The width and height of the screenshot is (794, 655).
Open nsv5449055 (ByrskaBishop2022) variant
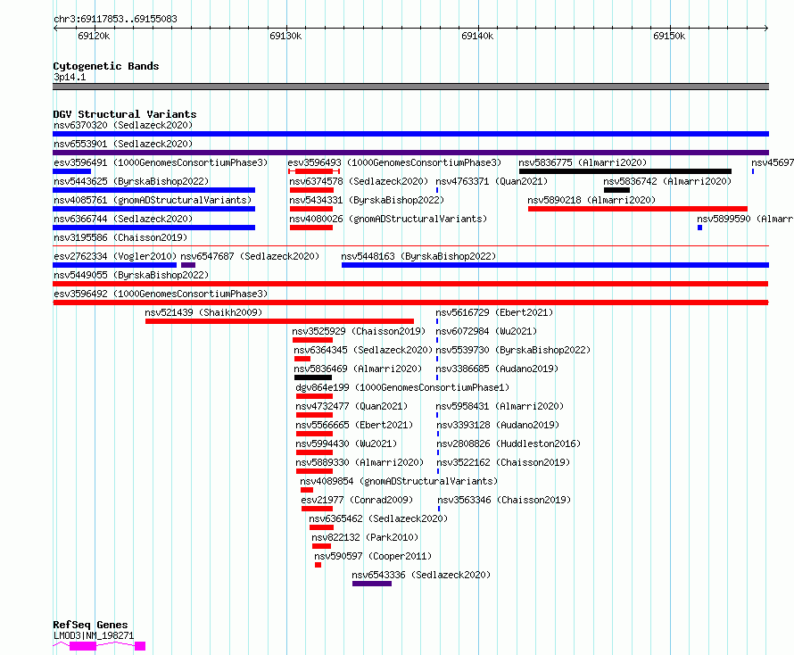[x=131, y=275]
